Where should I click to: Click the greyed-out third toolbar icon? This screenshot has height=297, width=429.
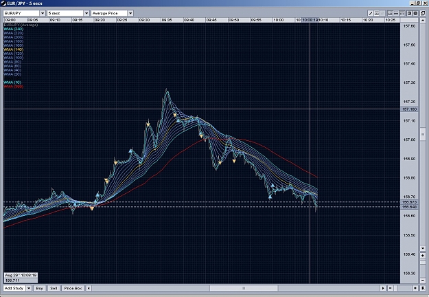point(383,13)
